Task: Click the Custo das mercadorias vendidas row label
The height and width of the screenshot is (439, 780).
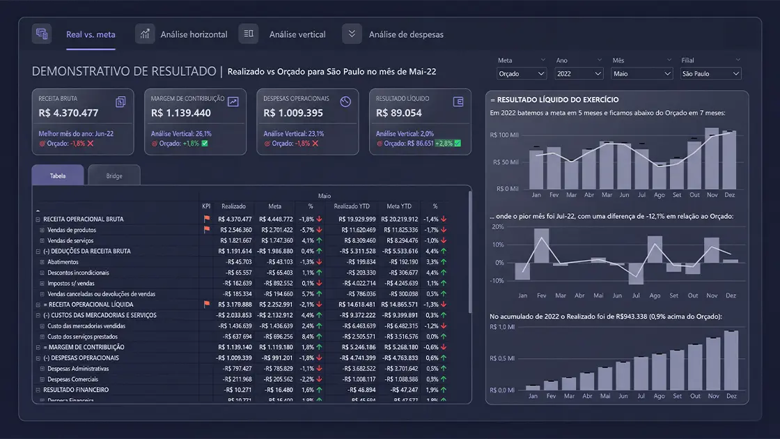Action: (x=86, y=326)
